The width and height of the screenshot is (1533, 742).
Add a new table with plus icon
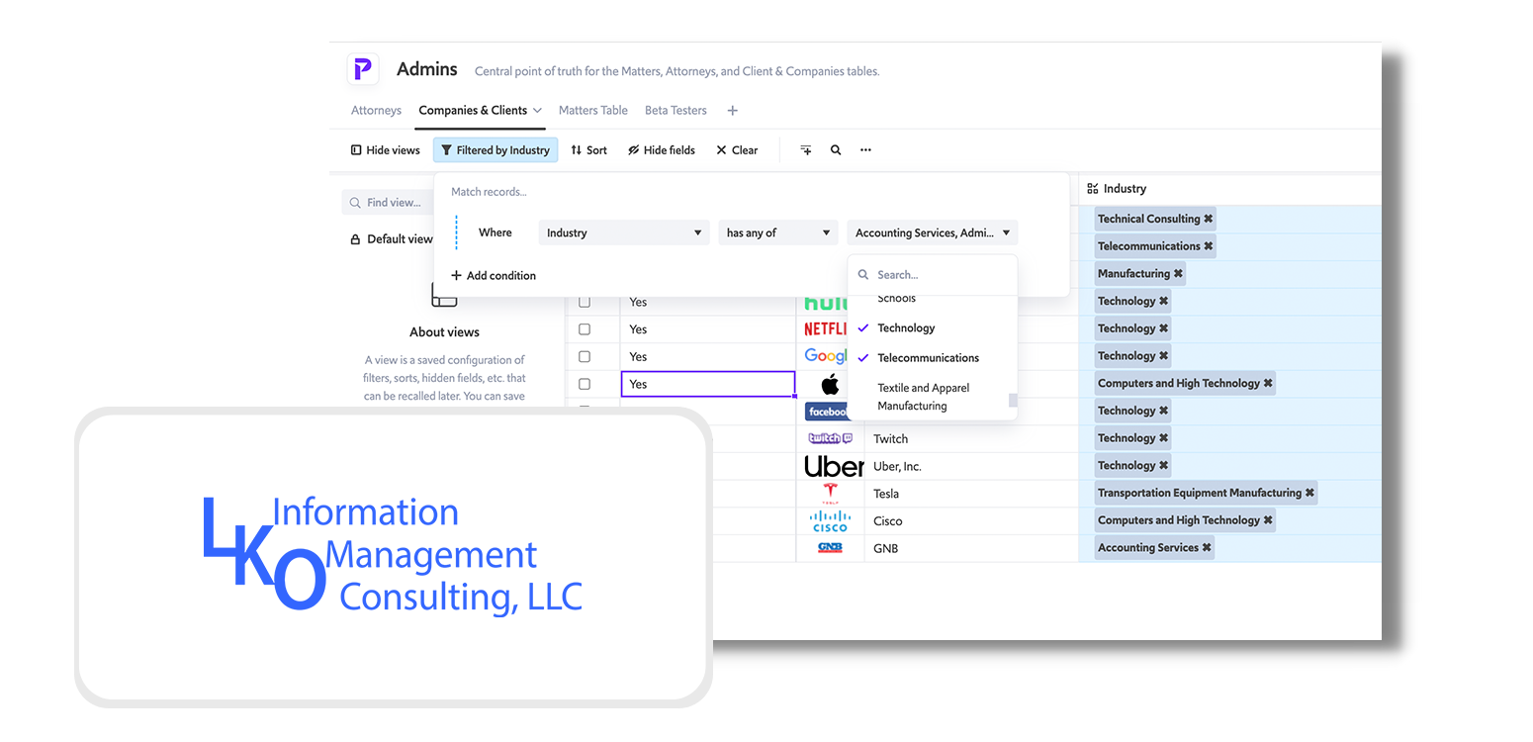732,111
